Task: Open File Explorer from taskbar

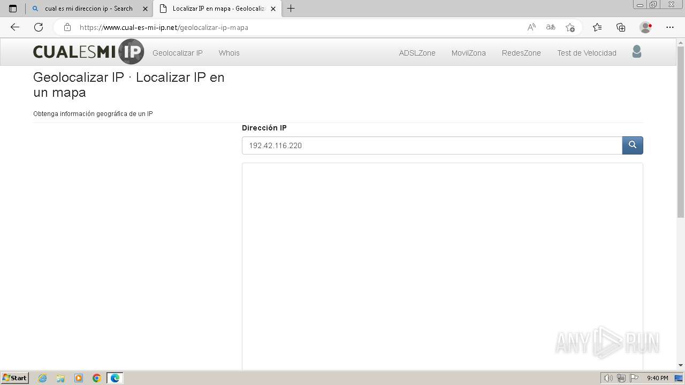Action: pyautogui.click(x=60, y=378)
